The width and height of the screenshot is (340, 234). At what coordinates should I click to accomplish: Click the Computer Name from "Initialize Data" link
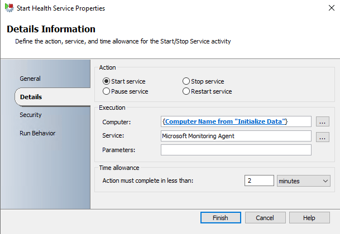[x=226, y=121]
